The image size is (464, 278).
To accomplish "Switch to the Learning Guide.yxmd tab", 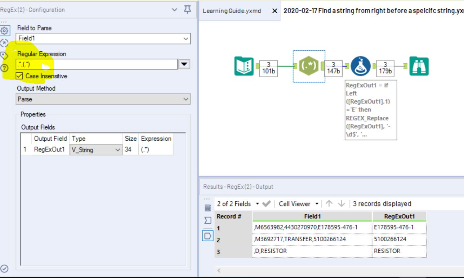I will 232,11.
